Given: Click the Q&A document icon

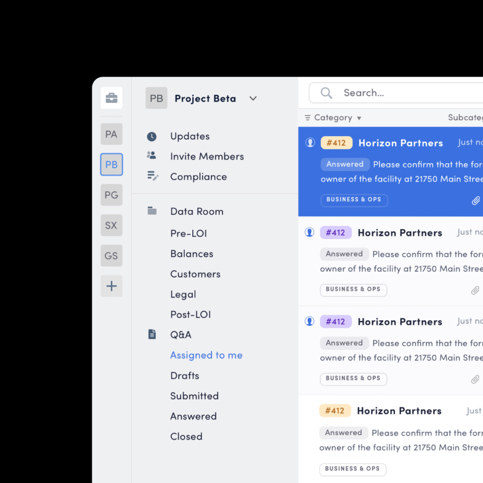Looking at the screenshot, I should (x=152, y=335).
